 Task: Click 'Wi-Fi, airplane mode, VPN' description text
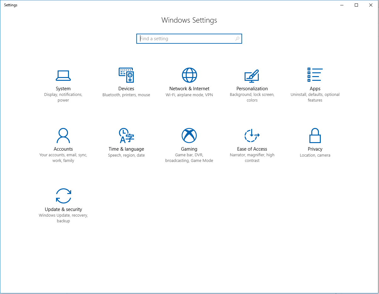tap(189, 95)
